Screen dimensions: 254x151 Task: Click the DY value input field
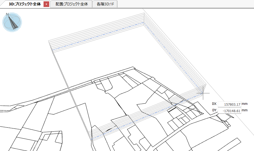[229, 111]
